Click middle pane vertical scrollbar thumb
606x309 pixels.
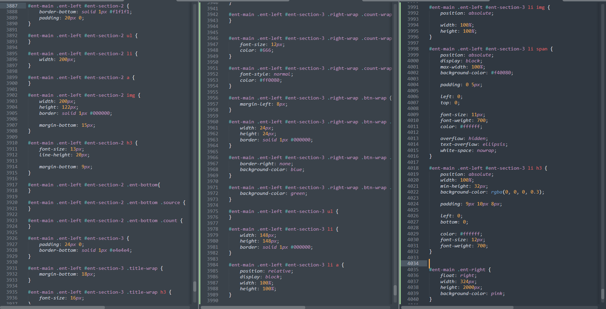click(395, 290)
